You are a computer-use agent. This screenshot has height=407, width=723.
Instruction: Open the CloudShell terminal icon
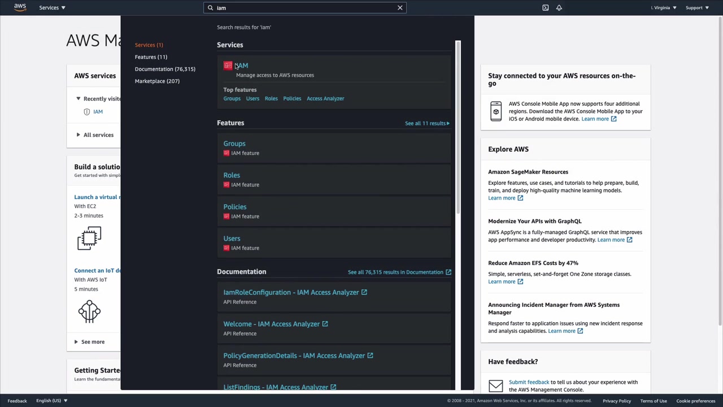546,8
